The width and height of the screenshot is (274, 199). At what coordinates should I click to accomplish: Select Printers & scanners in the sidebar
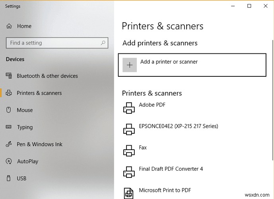tap(39, 93)
